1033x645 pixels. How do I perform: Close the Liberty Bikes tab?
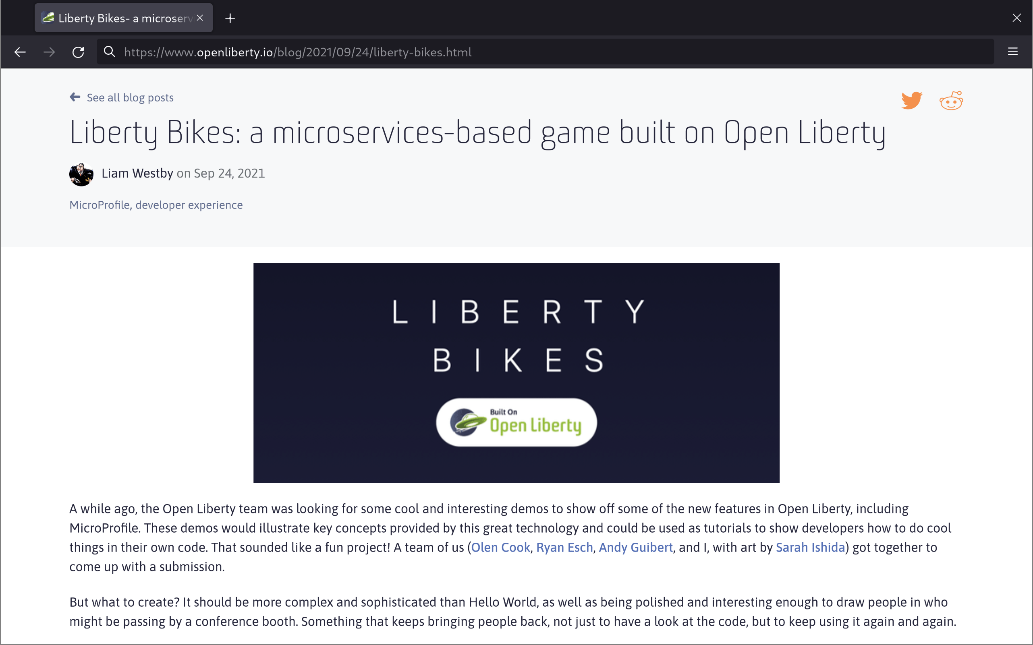pos(200,17)
